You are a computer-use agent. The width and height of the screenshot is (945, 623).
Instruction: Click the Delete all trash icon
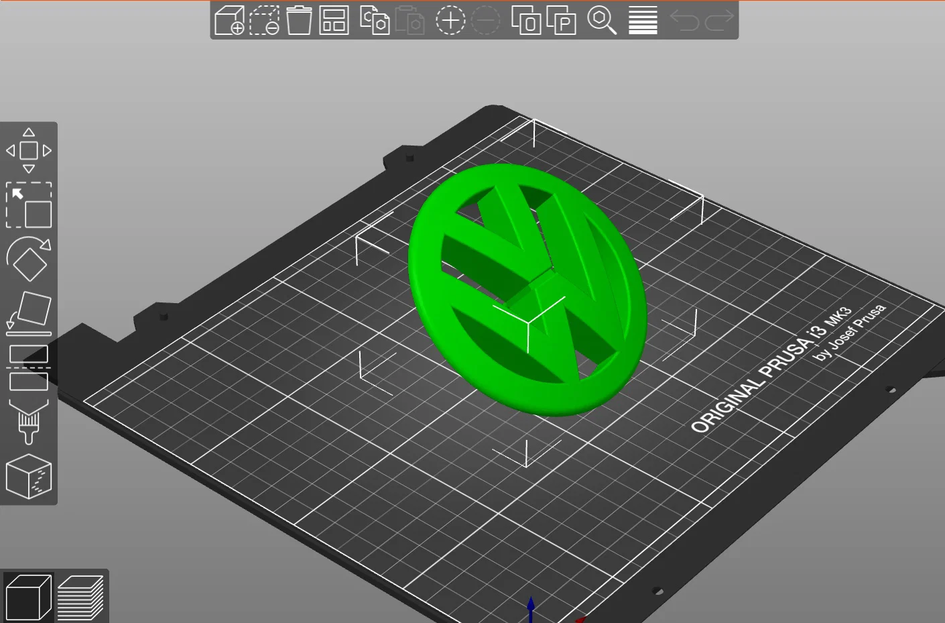[299, 20]
